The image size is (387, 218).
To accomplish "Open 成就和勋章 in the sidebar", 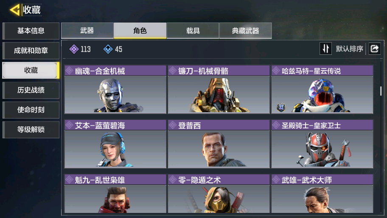I will 31,51.
